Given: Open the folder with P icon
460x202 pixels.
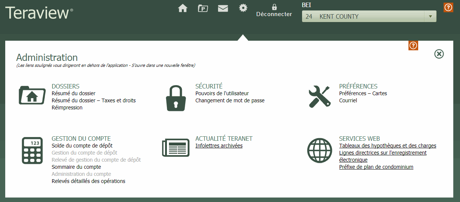Looking at the screenshot, I should pyautogui.click(x=203, y=8).
